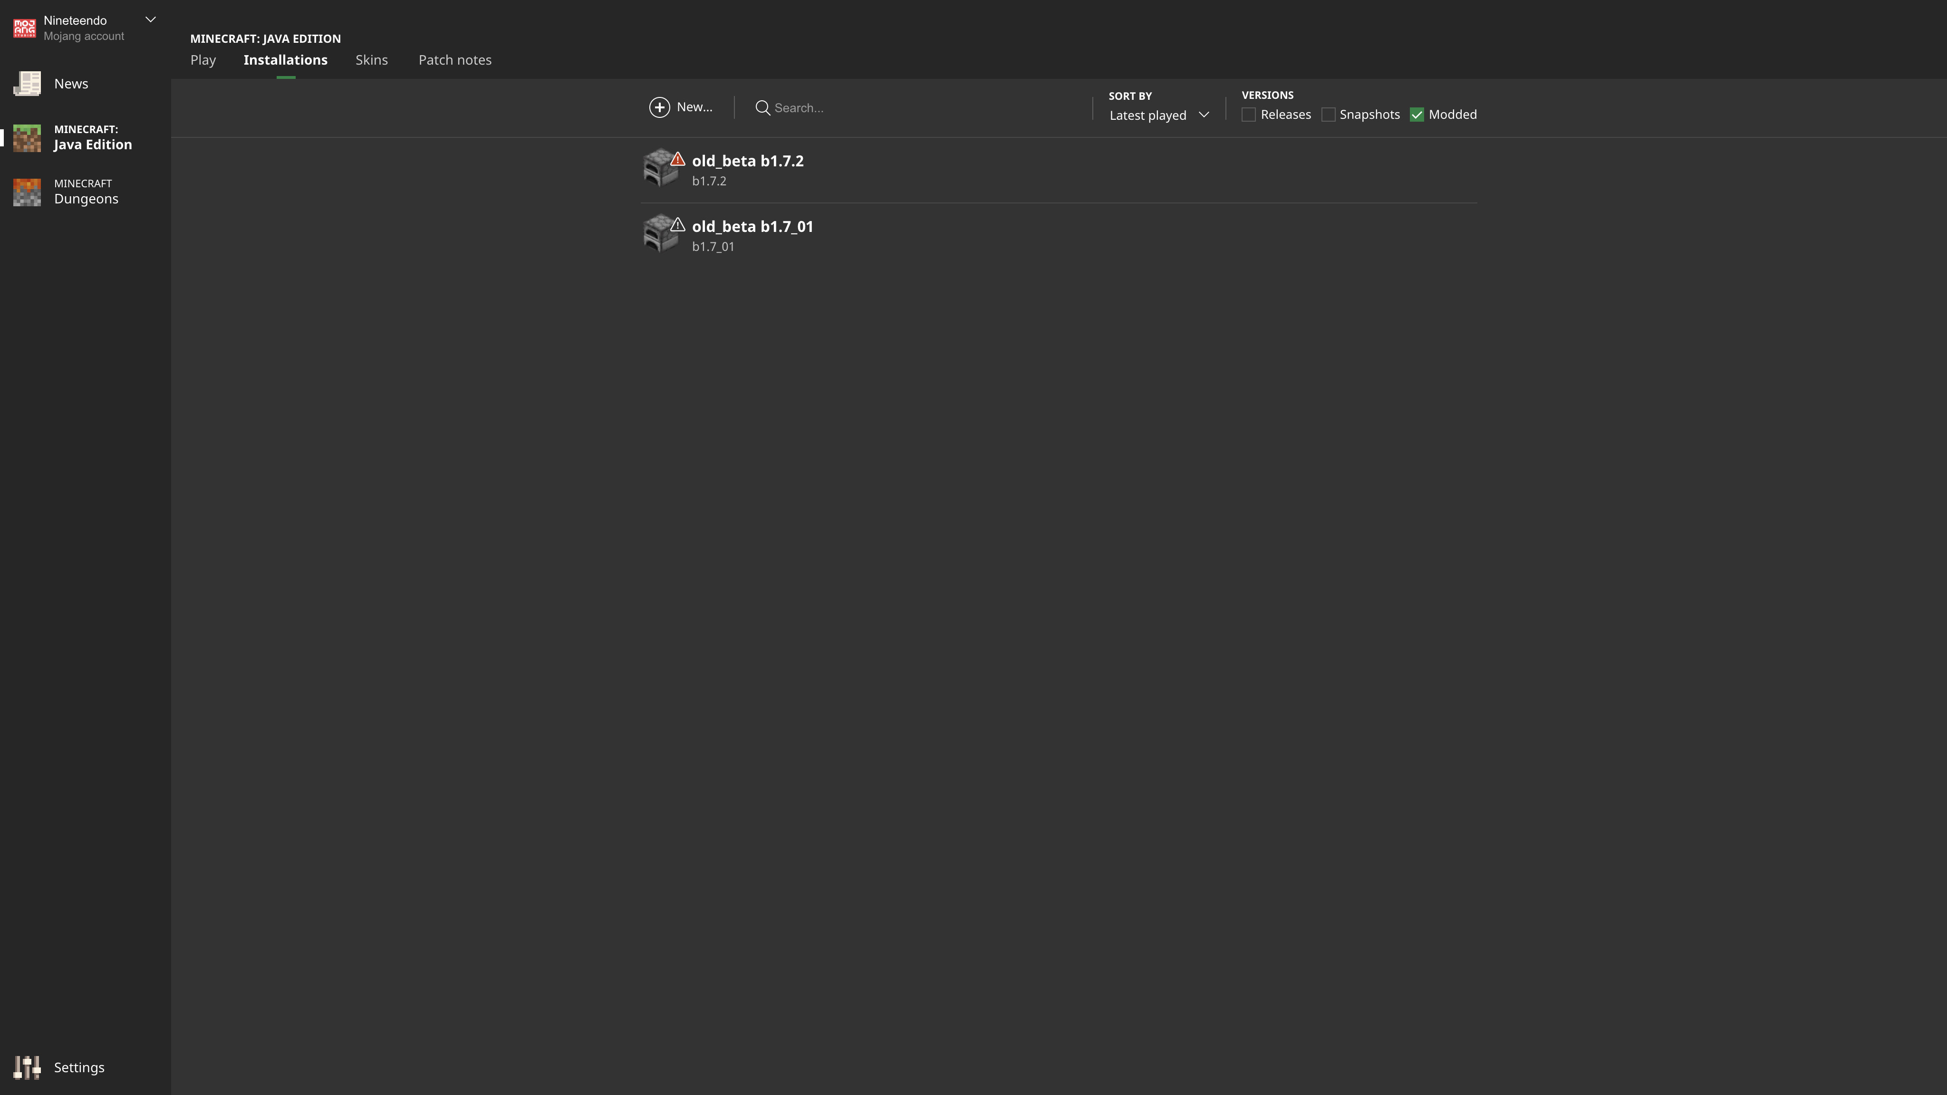Open the Minecraft Dungeons icon
Viewport: 1947px width, 1095px height.
tap(27, 192)
